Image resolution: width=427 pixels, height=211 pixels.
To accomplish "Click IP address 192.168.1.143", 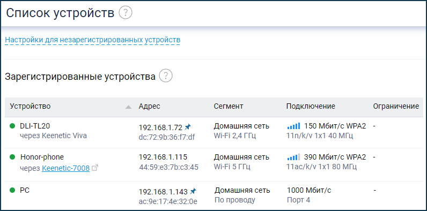I will [163, 192].
